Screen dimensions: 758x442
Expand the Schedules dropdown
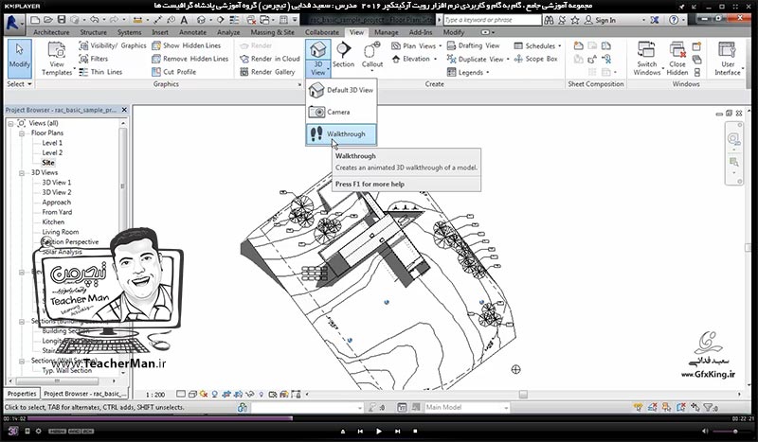[x=560, y=45]
